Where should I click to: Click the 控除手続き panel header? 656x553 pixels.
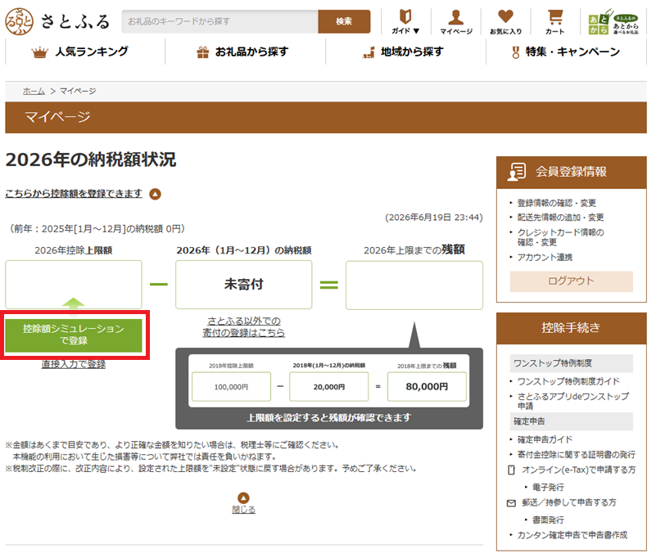pos(571,328)
